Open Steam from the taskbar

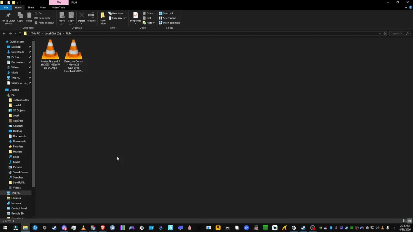coord(54,228)
